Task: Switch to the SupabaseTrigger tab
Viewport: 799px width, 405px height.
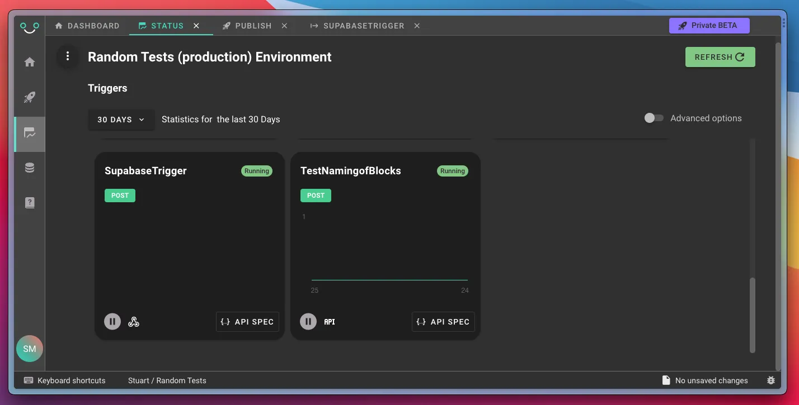Action: 358,26
